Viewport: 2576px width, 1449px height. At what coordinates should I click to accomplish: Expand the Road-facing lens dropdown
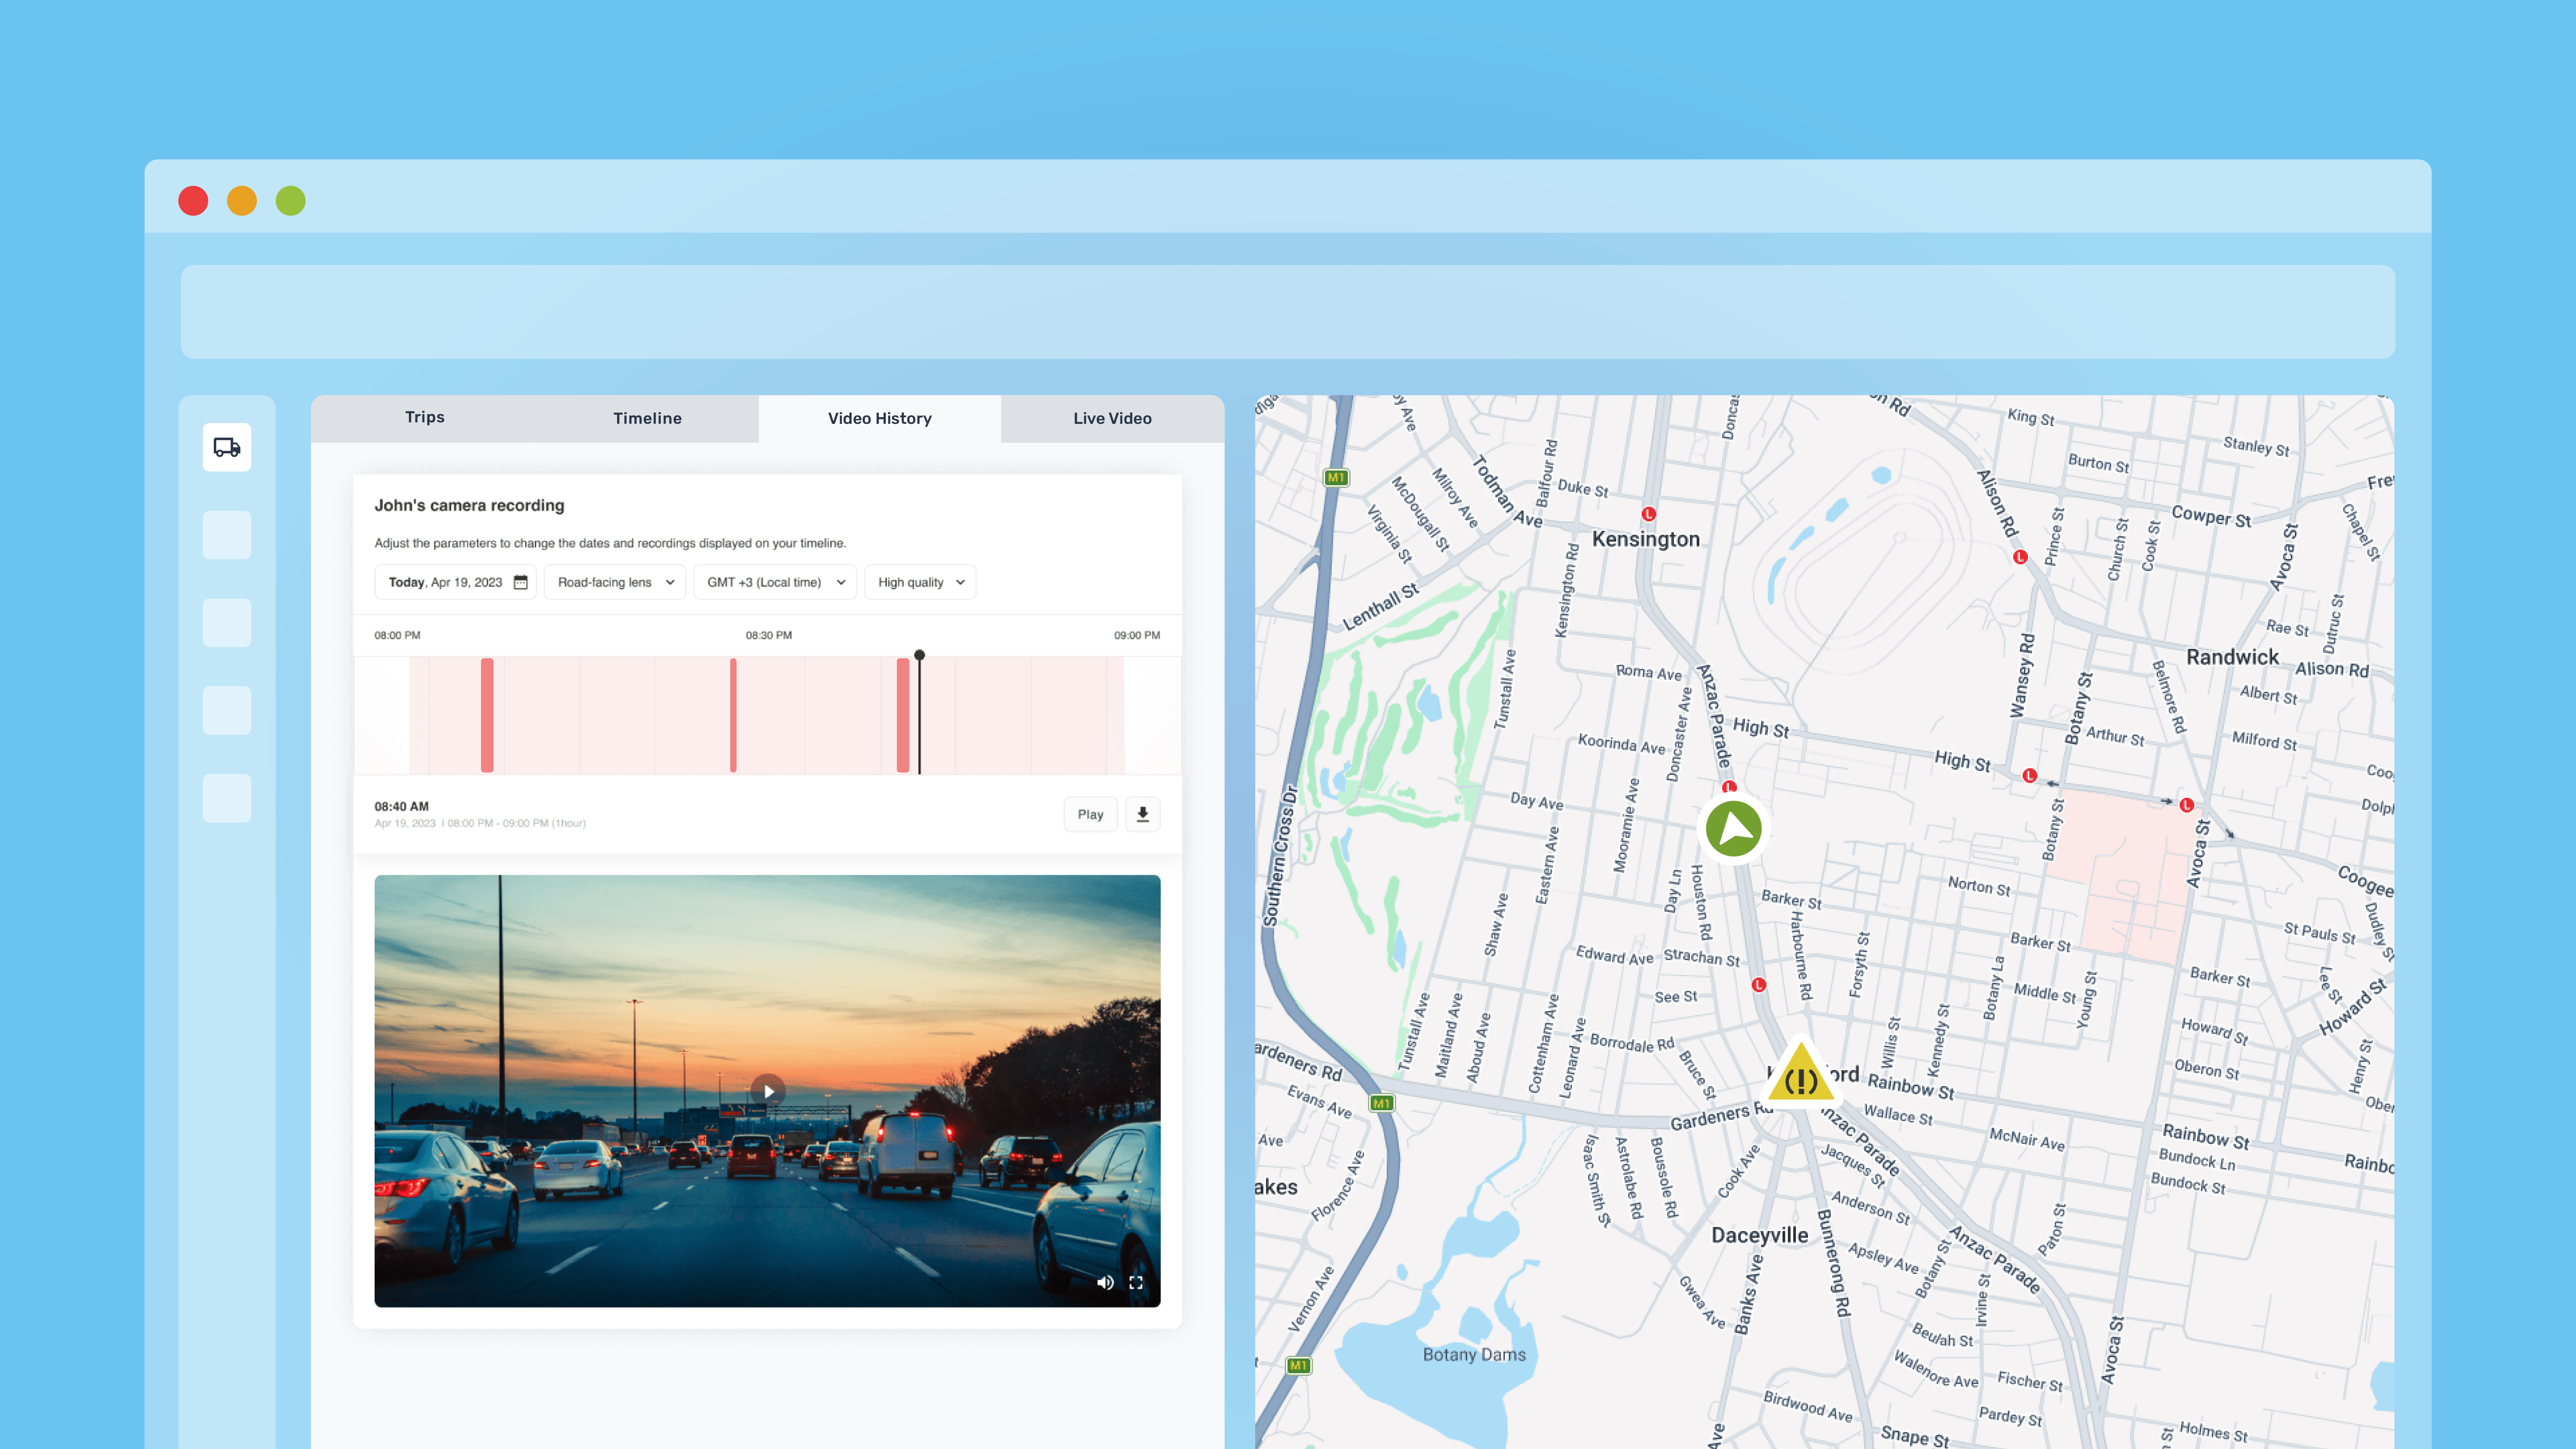615,582
